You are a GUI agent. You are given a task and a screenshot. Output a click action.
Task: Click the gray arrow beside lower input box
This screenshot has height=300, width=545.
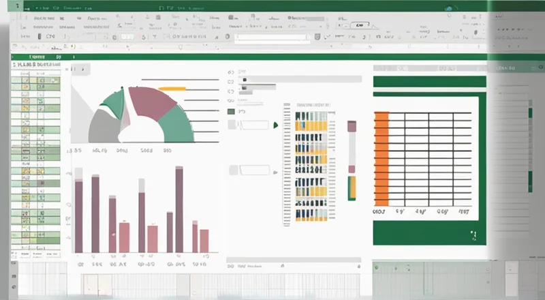(x=233, y=170)
